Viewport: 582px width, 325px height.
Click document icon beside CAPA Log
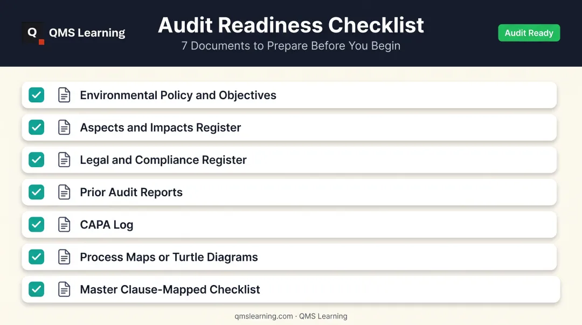[x=64, y=224]
